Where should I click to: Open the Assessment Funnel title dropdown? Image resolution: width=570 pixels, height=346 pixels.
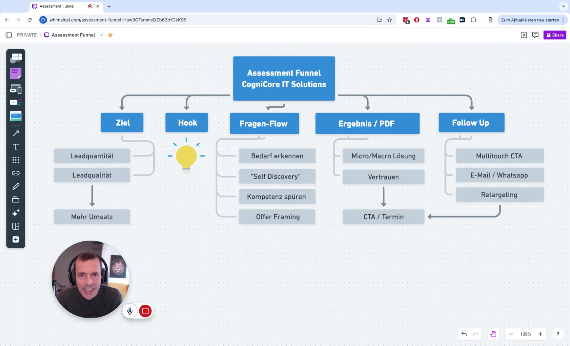[x=102, y=35]
